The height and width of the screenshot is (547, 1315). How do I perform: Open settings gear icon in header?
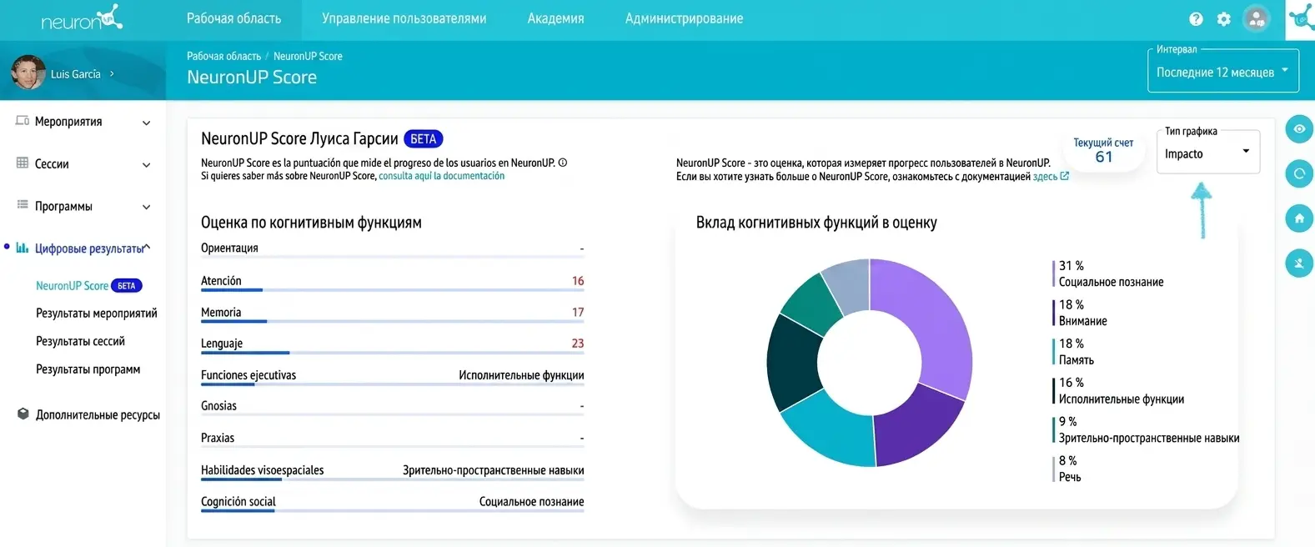tap(1224, 19)
